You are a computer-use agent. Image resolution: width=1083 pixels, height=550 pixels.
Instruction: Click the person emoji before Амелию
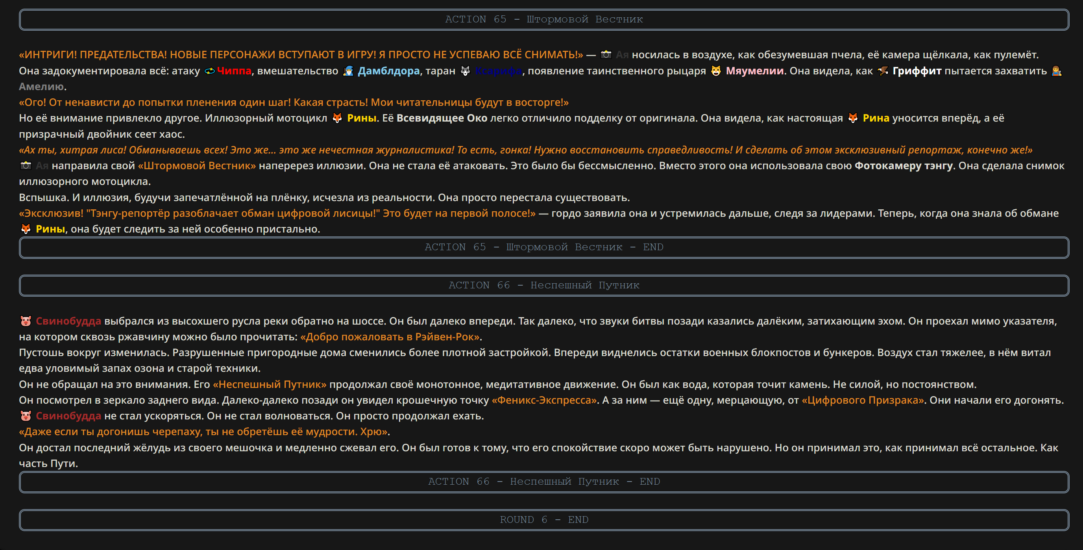pos(1057,71)
